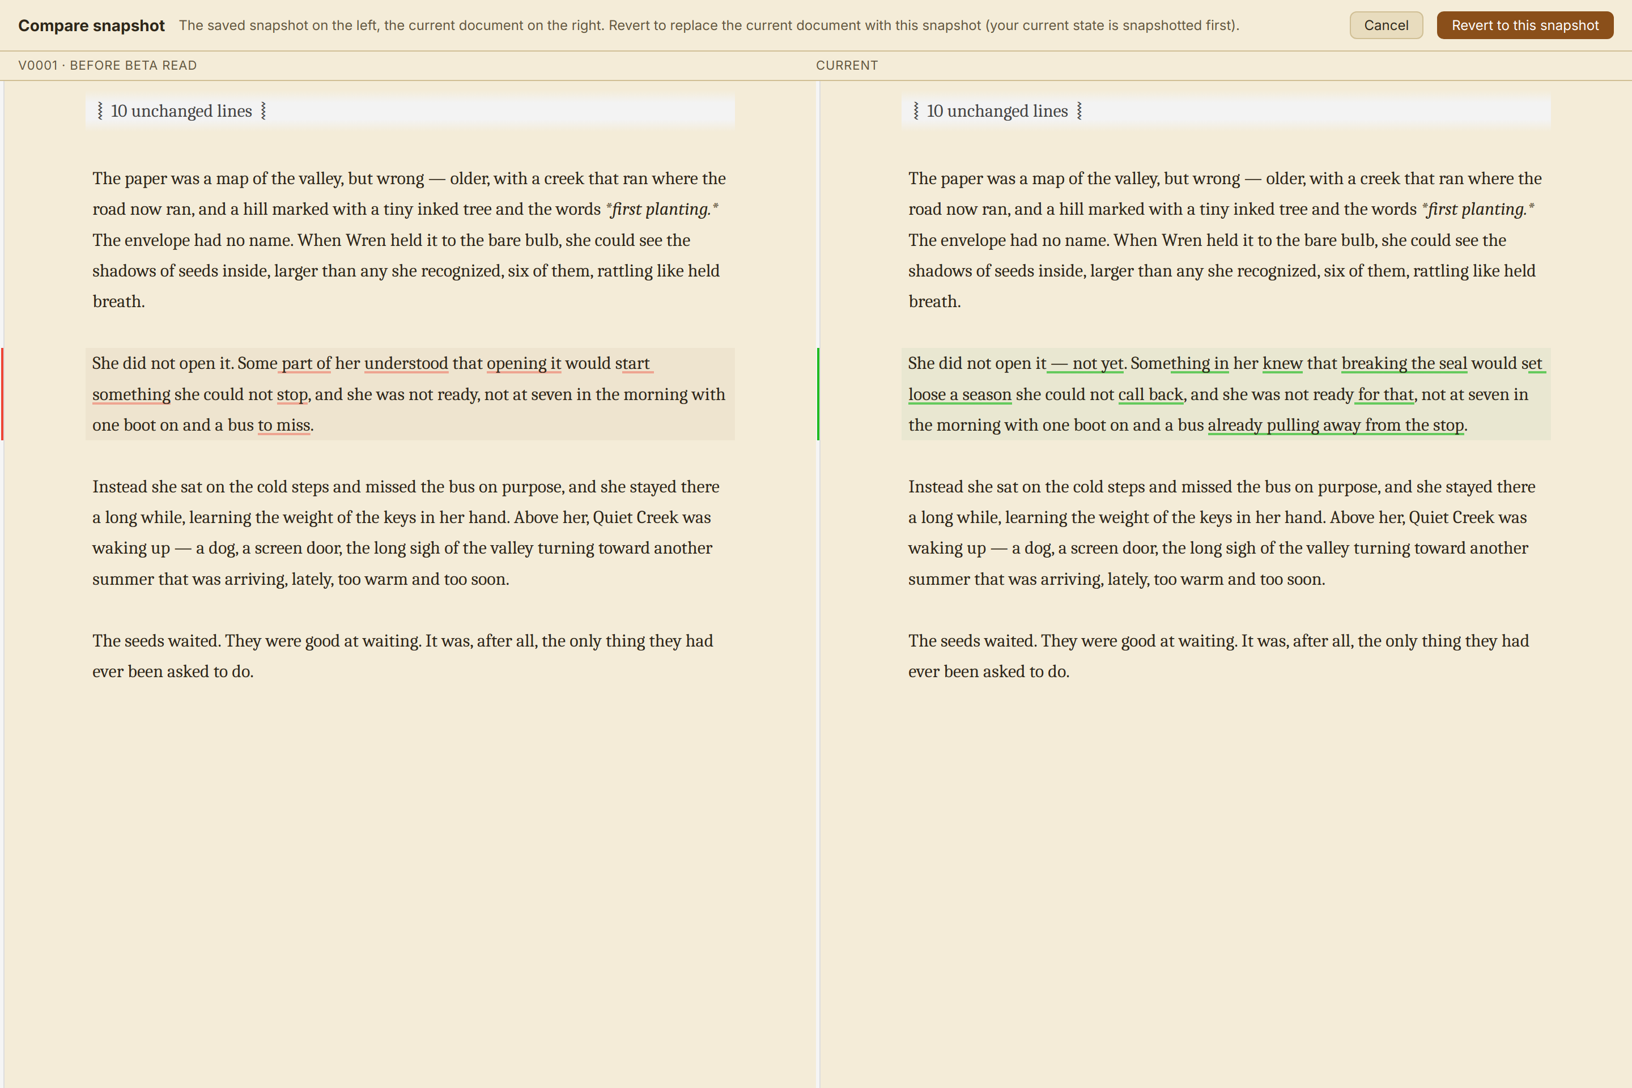The width and height of the screenshot is (1632, 1088).
Task: Click Revert to this snapshot button
Action: 1524,25
